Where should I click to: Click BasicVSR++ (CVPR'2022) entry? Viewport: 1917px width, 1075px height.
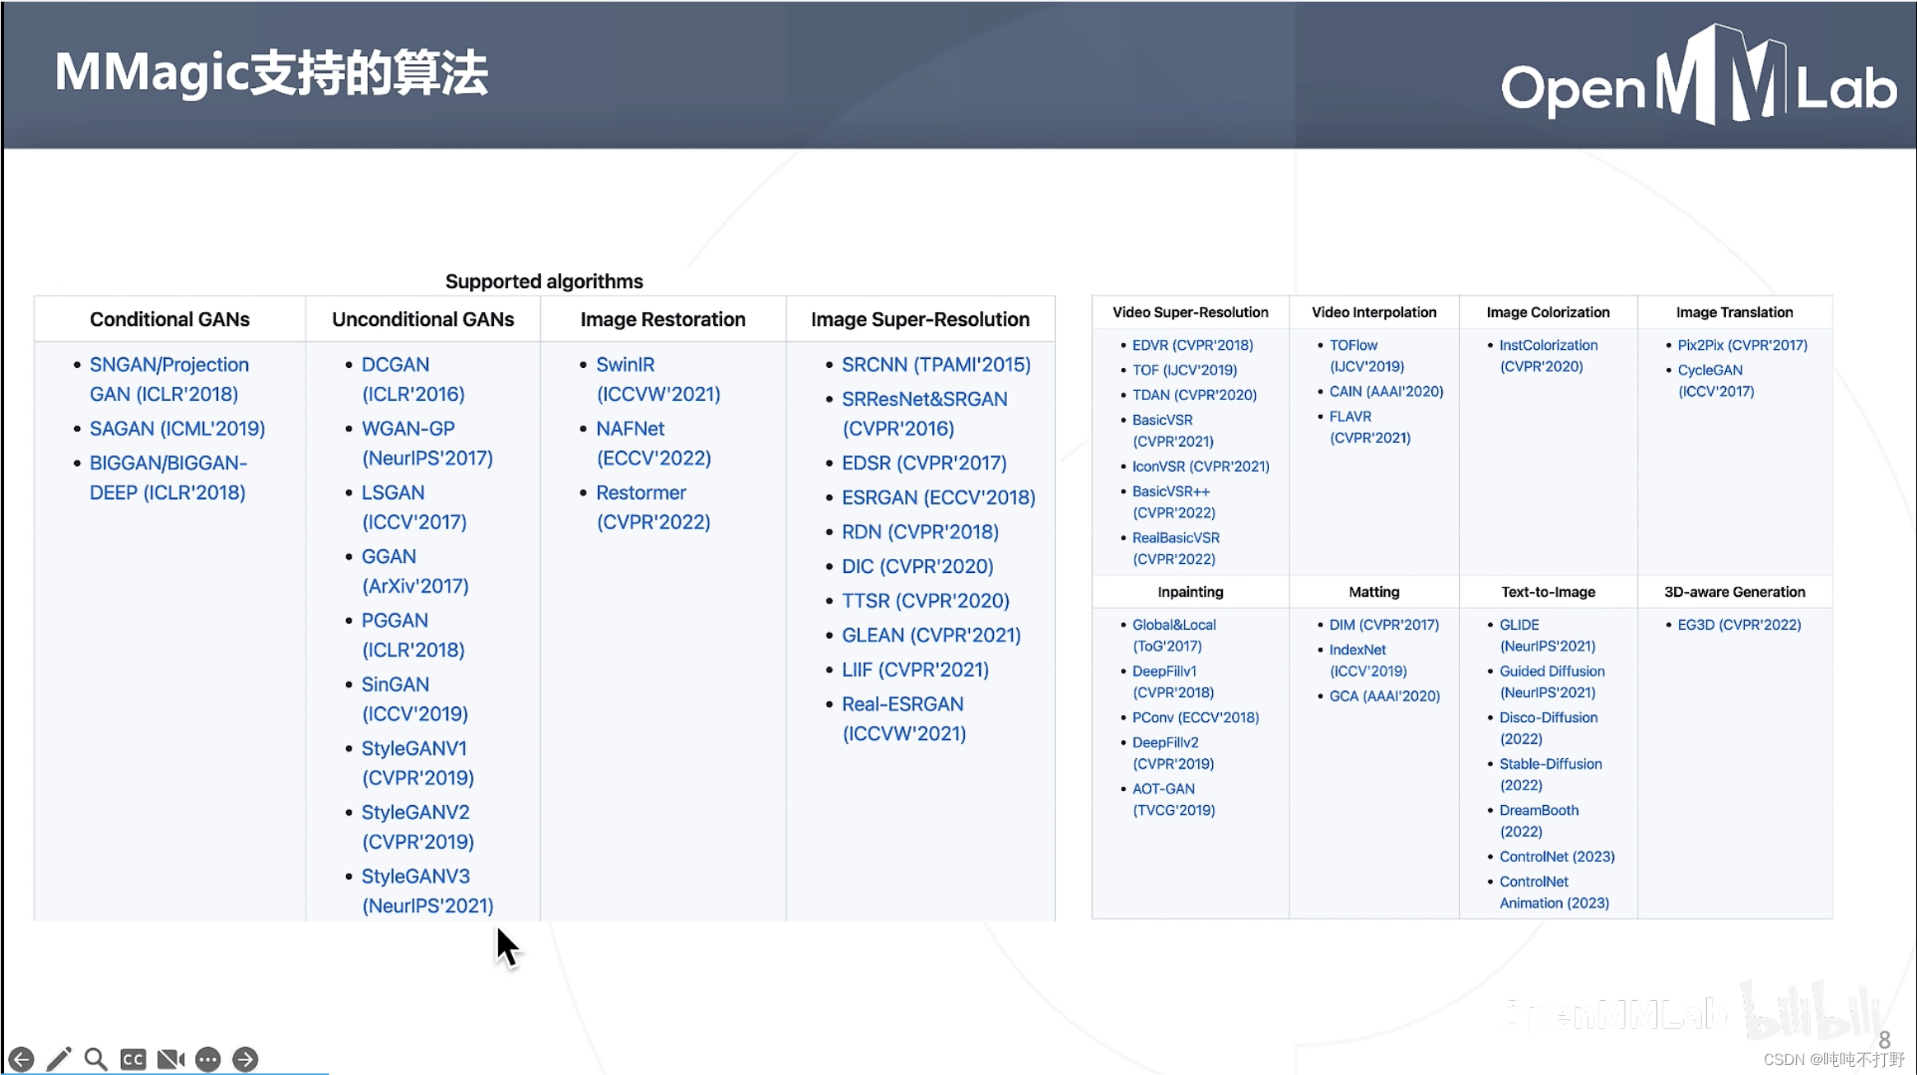1173,502
